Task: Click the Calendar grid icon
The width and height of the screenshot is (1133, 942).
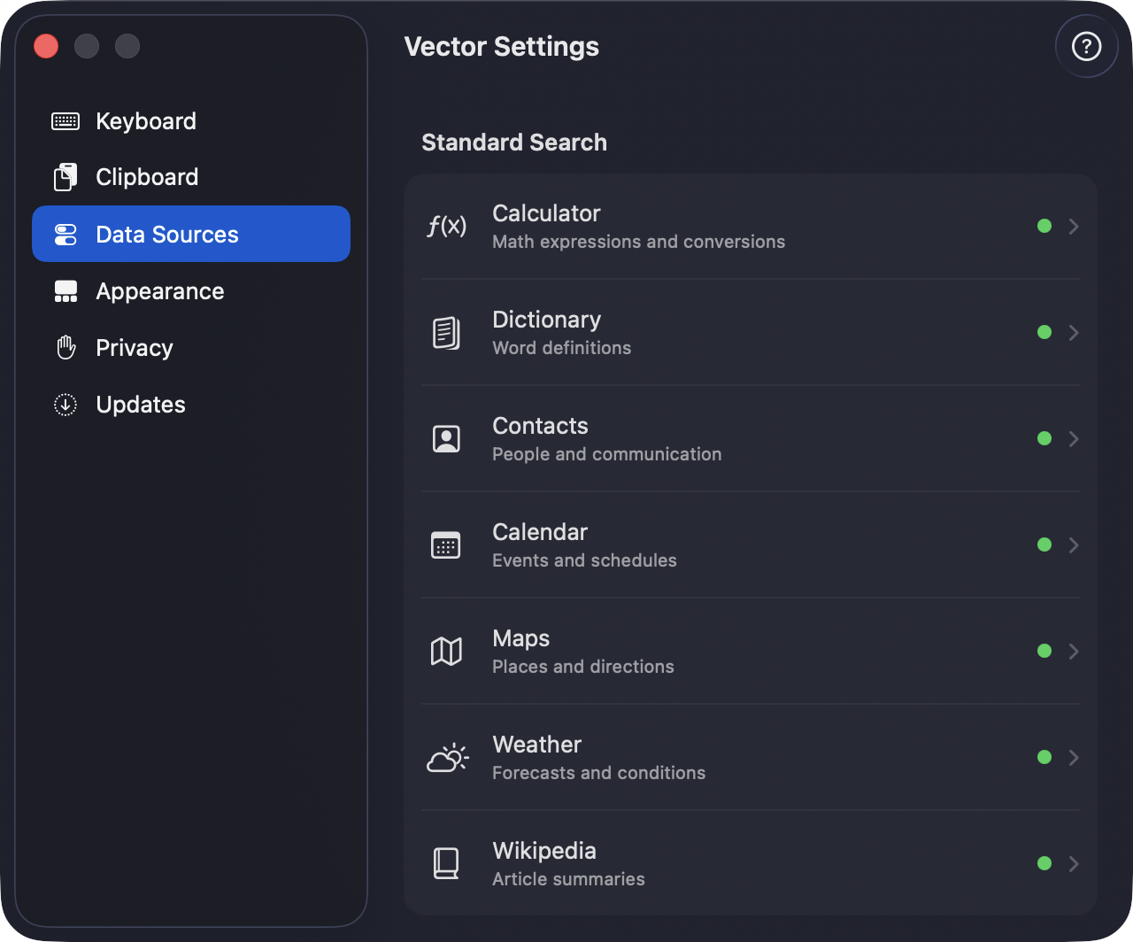Action: (x=446, y=545)
